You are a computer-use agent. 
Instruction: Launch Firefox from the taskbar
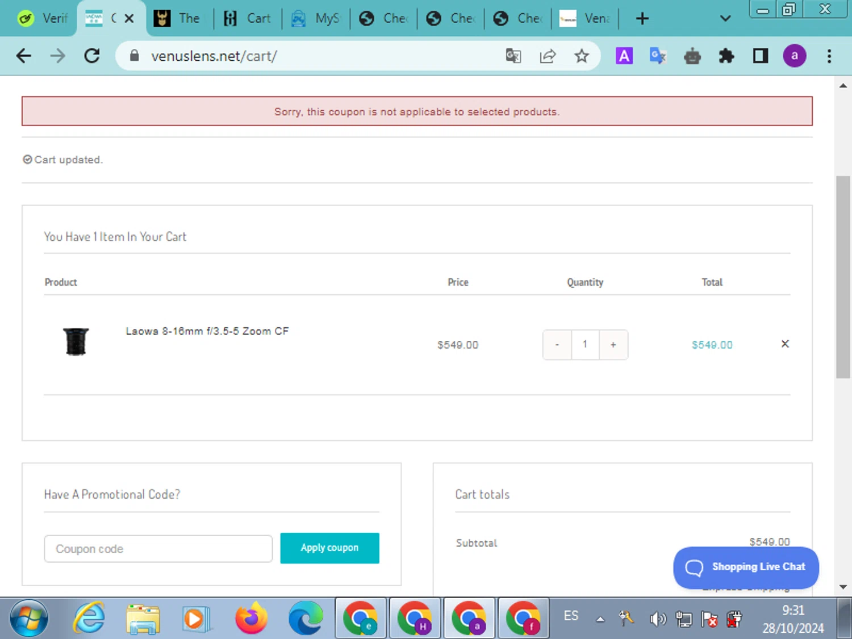250,618
